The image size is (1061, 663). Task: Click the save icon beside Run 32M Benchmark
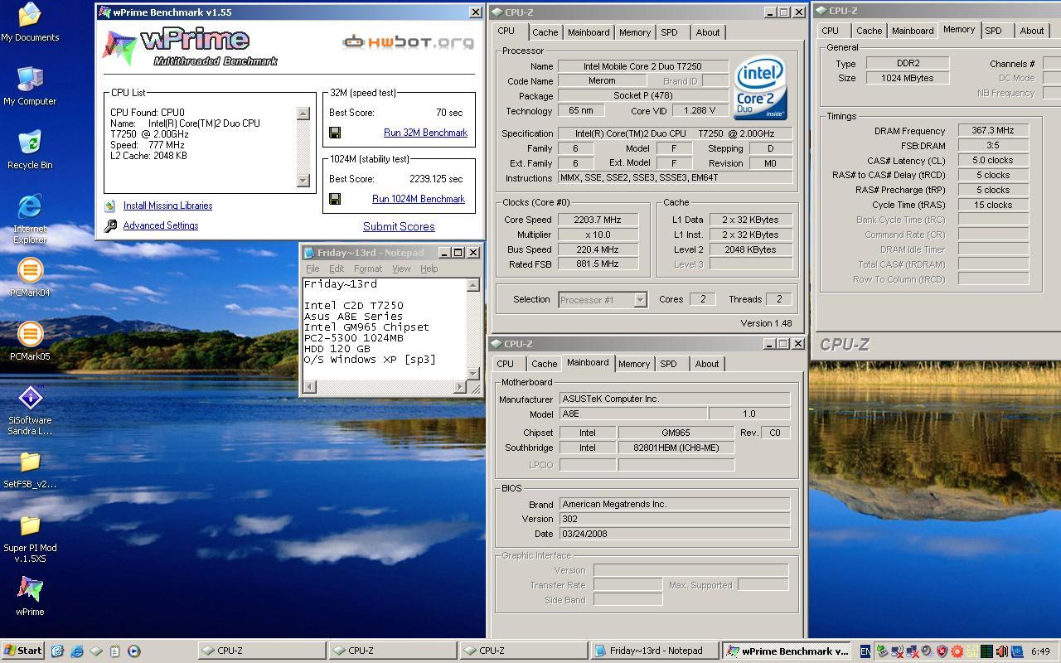pos(335,133)
